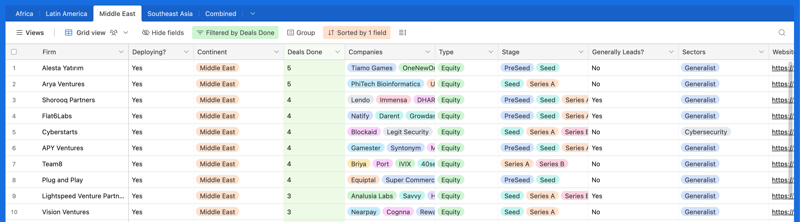The image size is (800, 222).
Task: Open the Deals Done column dropdown
Action: pos(338,52)
